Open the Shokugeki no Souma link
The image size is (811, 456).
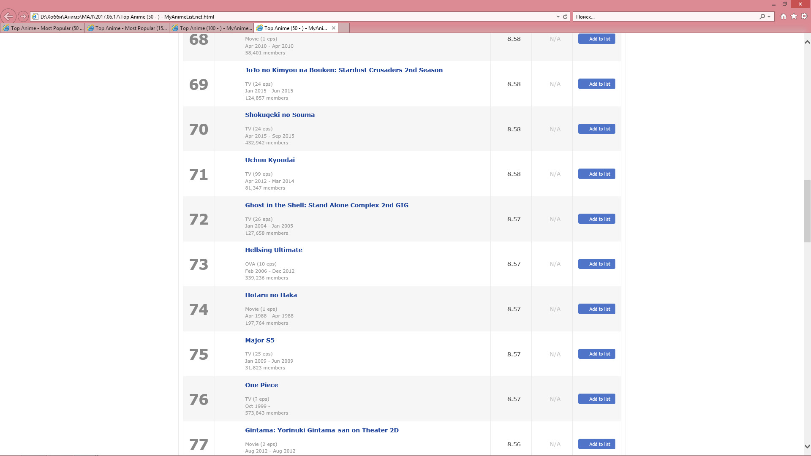[x=280, y=115]
